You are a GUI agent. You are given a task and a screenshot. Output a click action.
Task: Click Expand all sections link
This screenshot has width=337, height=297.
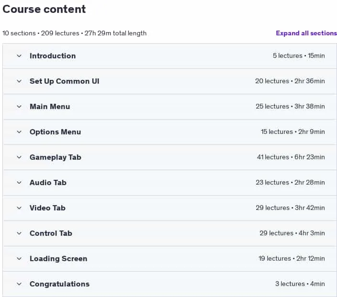pos(306,33)
